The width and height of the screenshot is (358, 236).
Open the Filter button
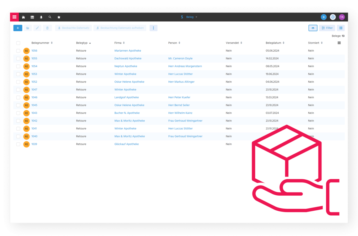(x=327, y=28)
